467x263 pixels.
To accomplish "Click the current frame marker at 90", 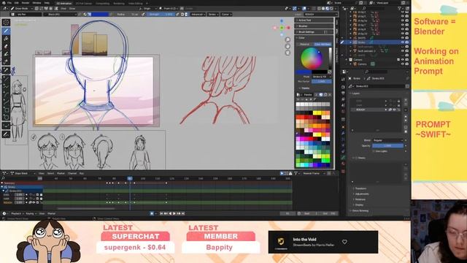I will coord(130,178).
